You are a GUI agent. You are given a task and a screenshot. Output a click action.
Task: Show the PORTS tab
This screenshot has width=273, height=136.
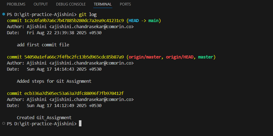pyautogui.click(x=125, y=4)
